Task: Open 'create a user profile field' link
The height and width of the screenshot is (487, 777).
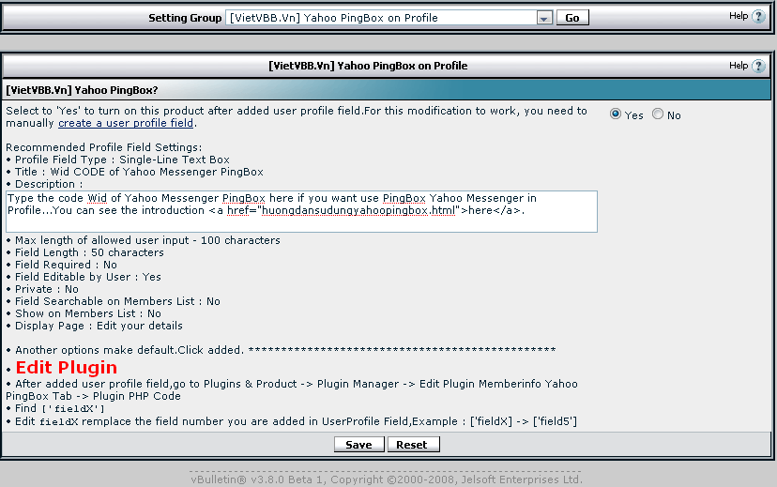Action: pyautogui.click(x=126, y=123)
